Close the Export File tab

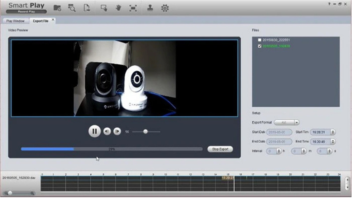53,20
